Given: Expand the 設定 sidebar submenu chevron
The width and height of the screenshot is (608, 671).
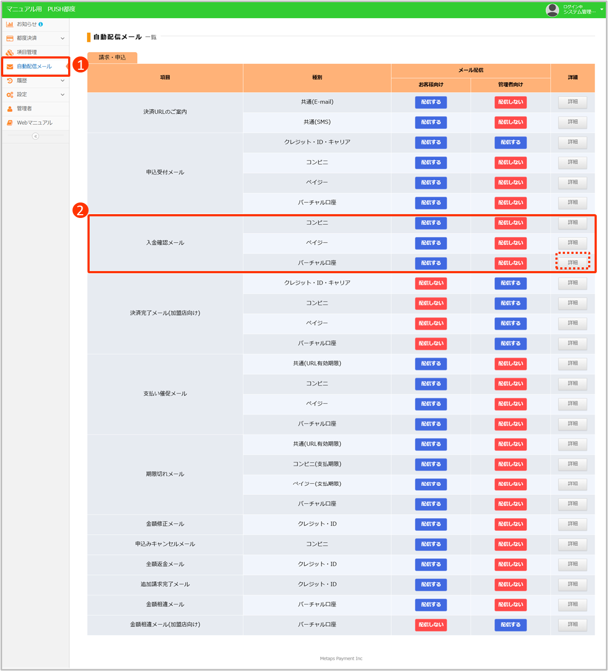Looking at the screenshot, I should [x=62, y=94].
